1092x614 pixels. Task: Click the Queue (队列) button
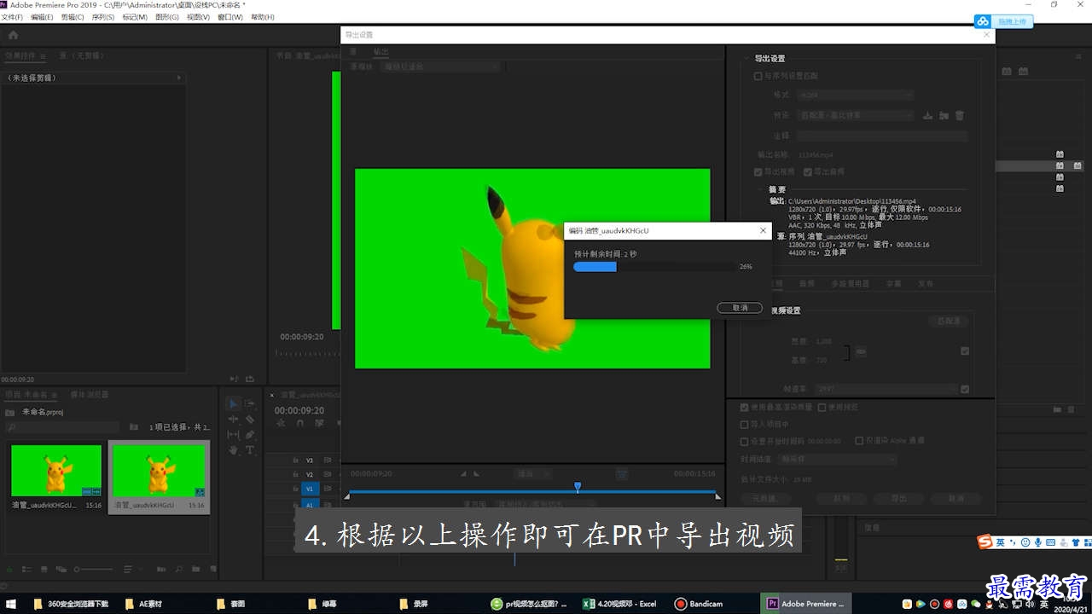[x=841, y=499]
